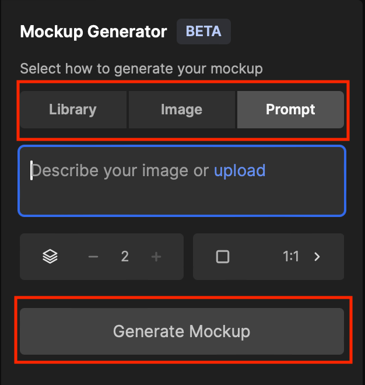Screen dimensions: 365x385
Task: Select the stacked layers icon
Action: pos(50,257)
